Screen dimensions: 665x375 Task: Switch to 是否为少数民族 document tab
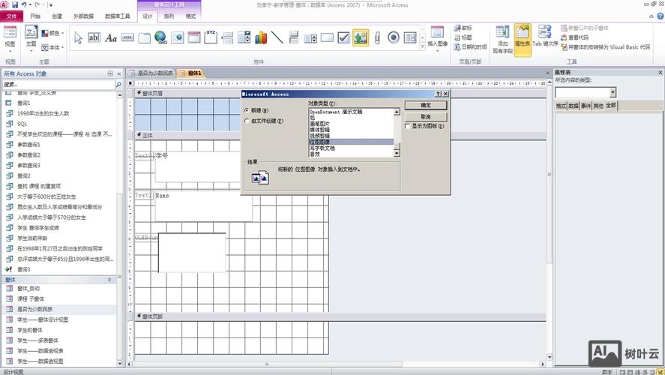tap(151, 73)
